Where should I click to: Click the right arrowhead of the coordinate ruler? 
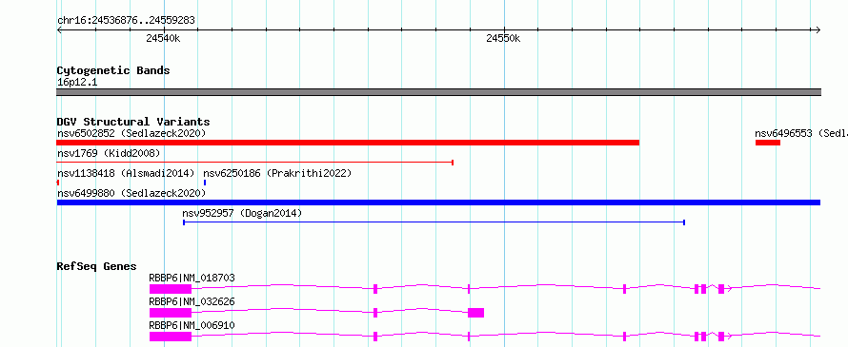click(818, 30)
